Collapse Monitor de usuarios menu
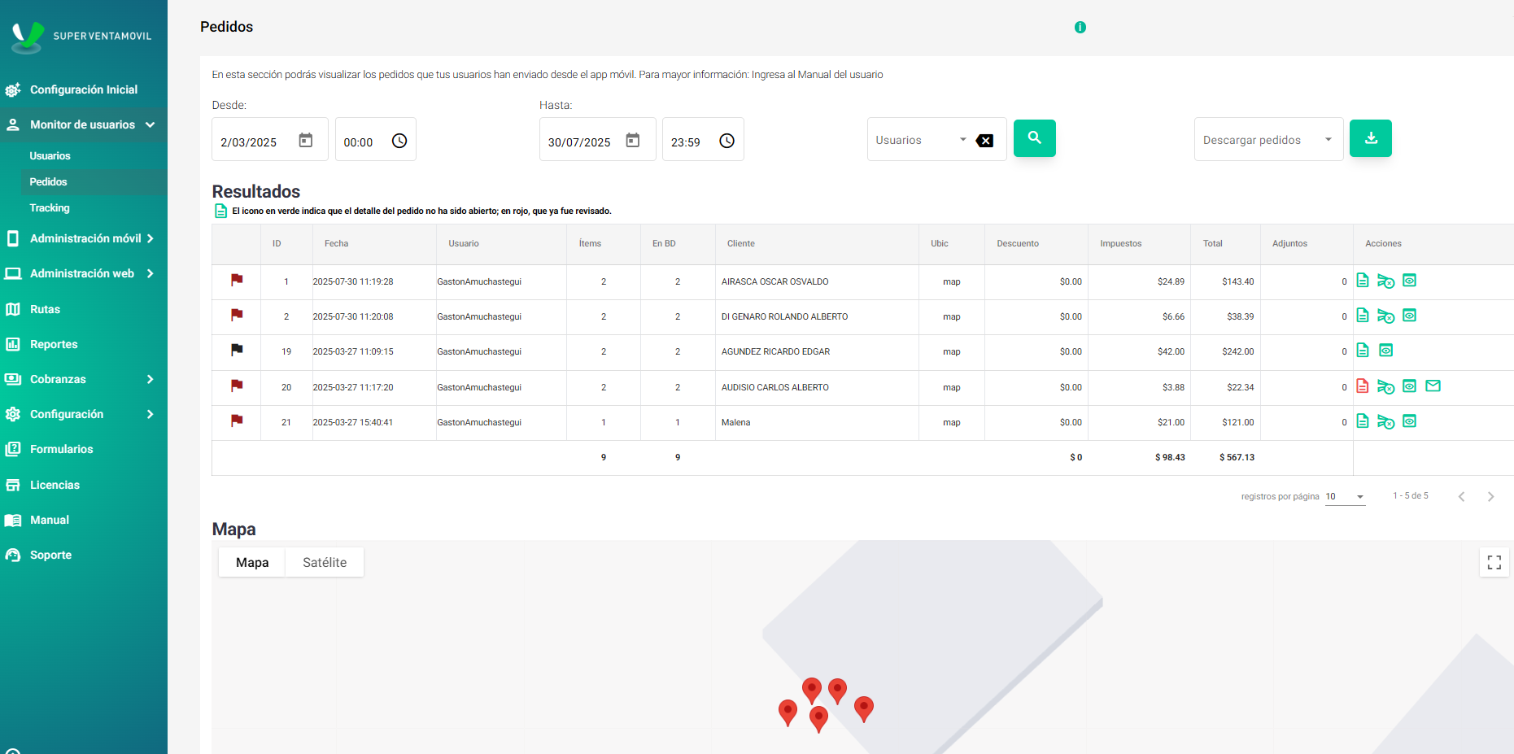Screen dimensions: 1514x754 pos(83,124)
